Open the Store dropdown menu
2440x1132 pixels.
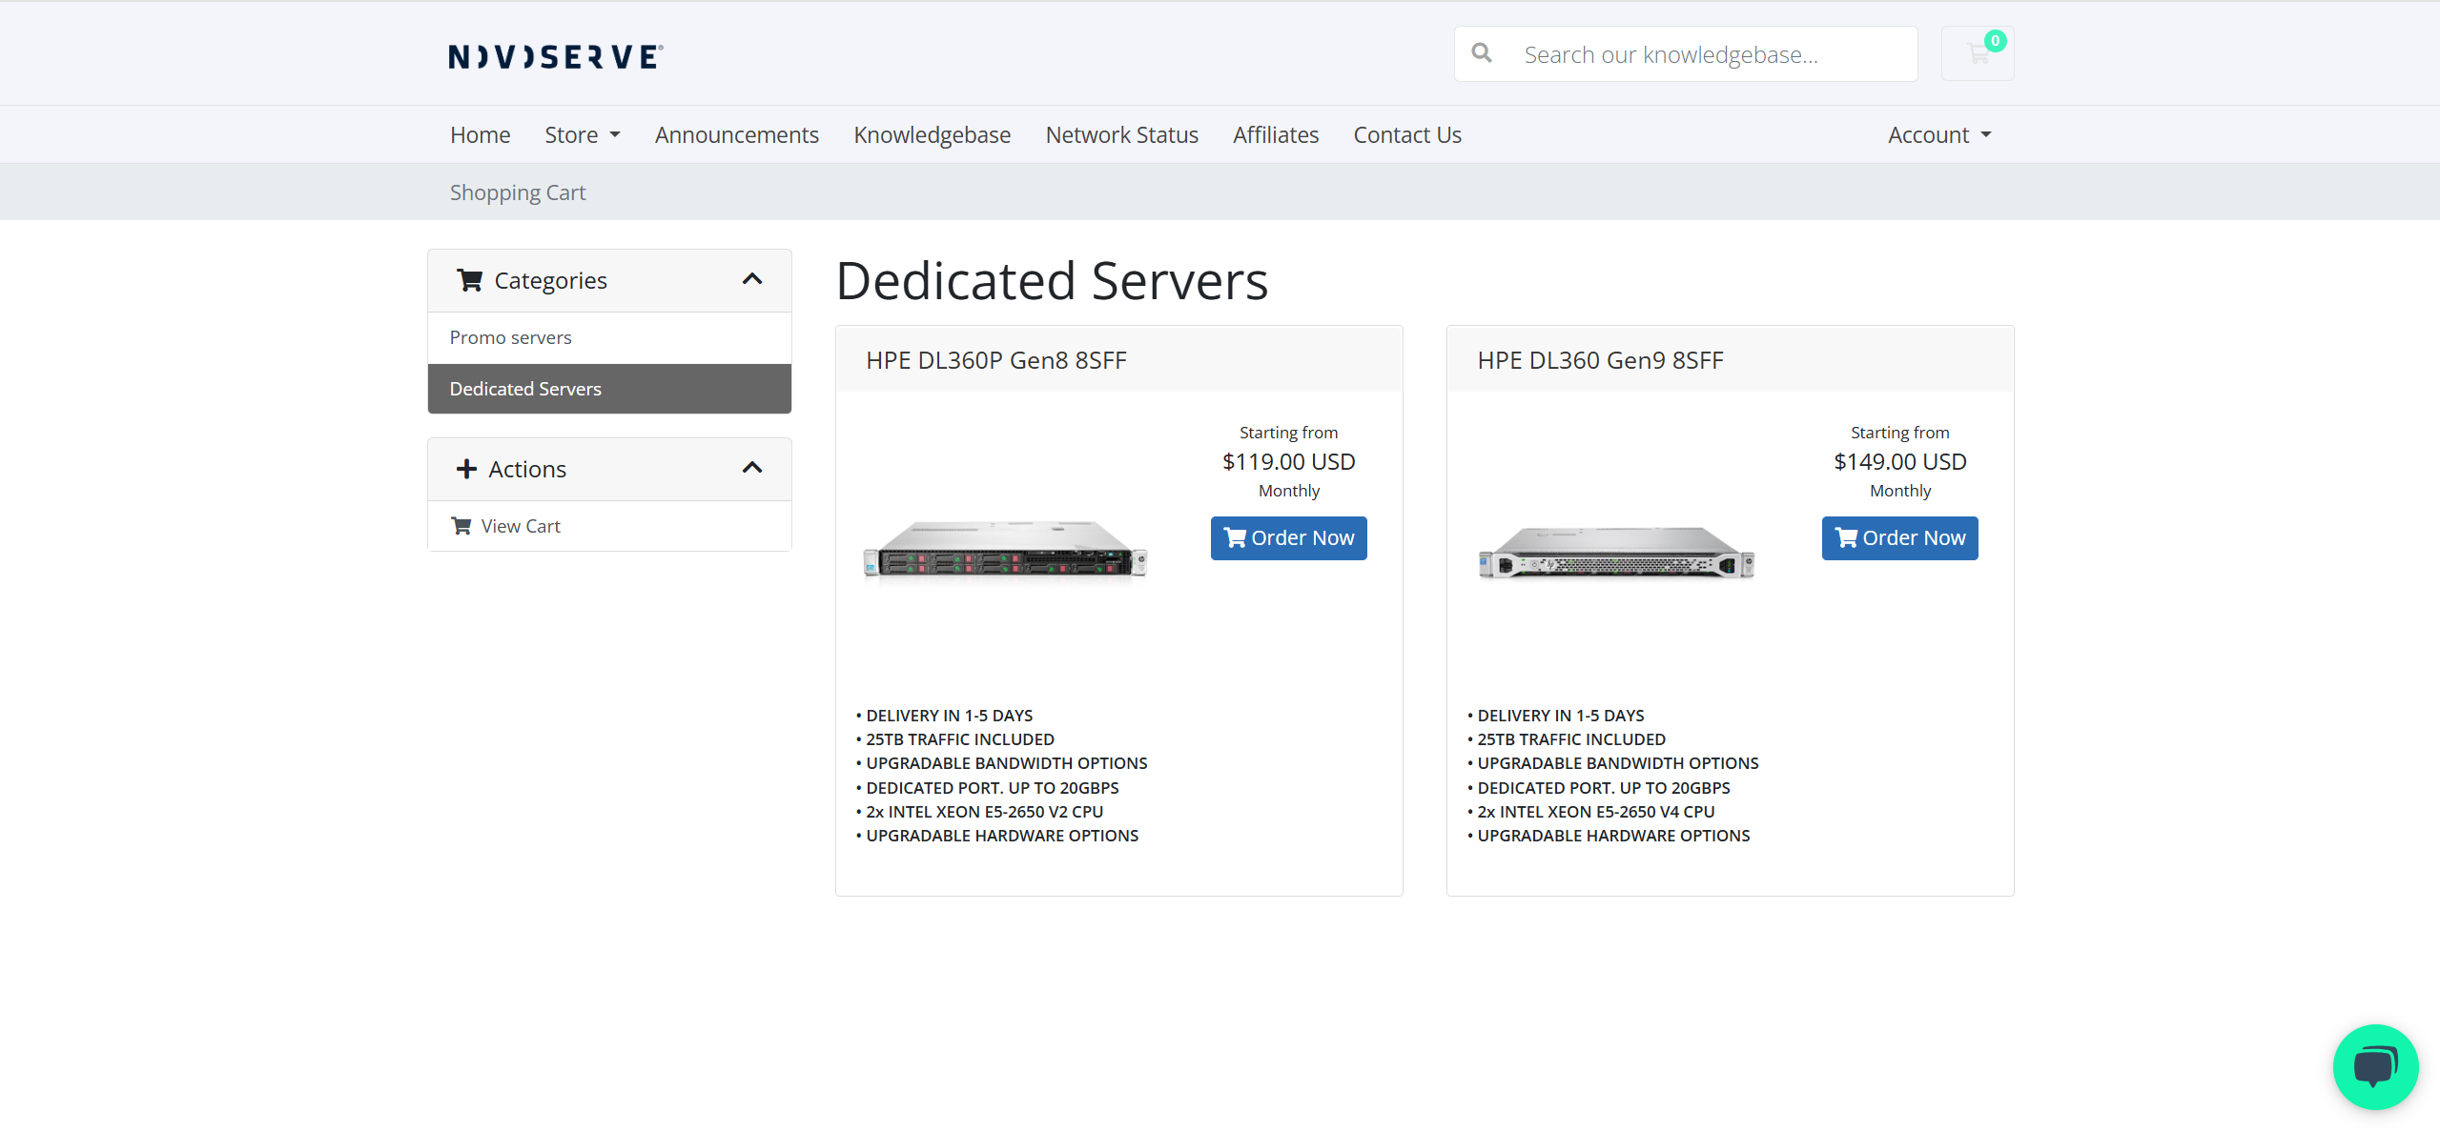(583, 134)
